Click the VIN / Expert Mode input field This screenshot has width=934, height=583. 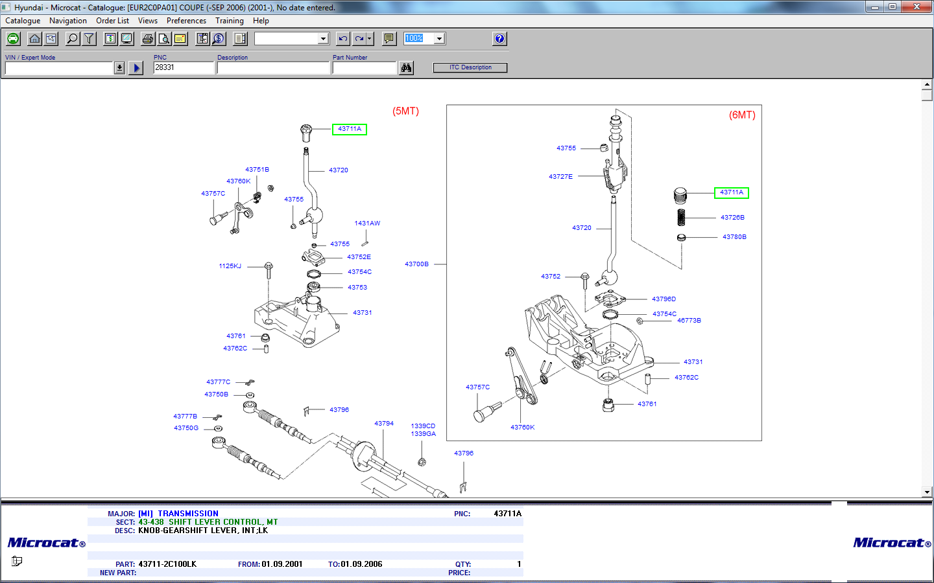pyautogui.click(x=59, y=68)
